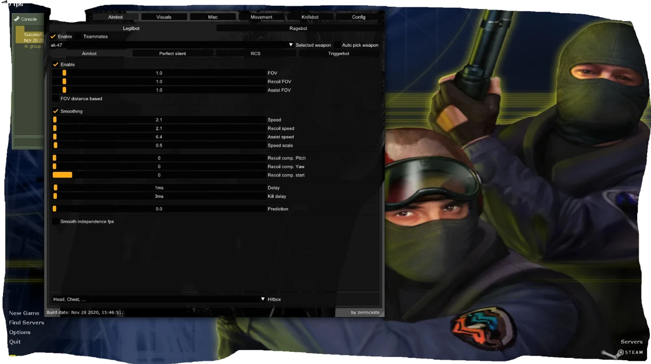
Task: Switch to the Ragebot section
Action: (298, 28)
